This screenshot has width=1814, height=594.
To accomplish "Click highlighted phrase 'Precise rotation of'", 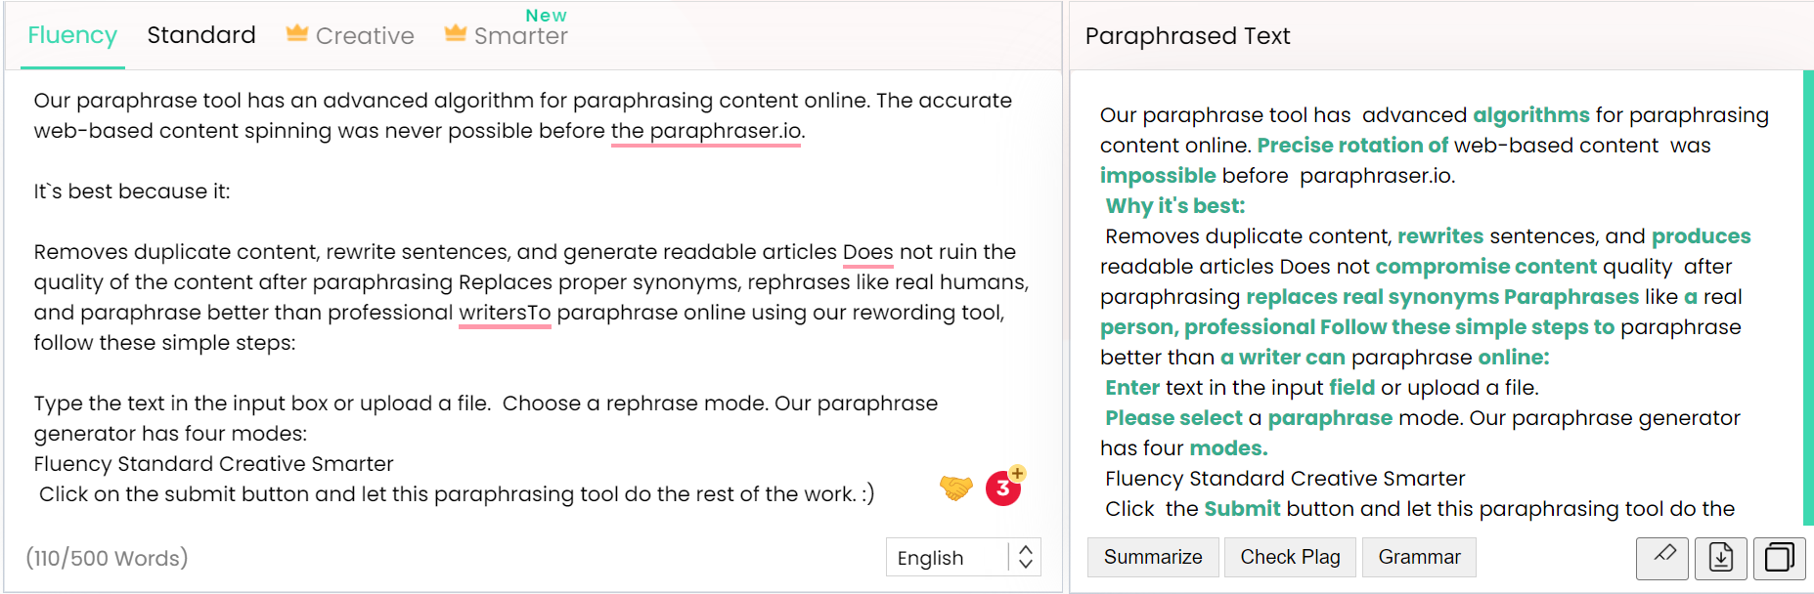I will coord(1352,146).
